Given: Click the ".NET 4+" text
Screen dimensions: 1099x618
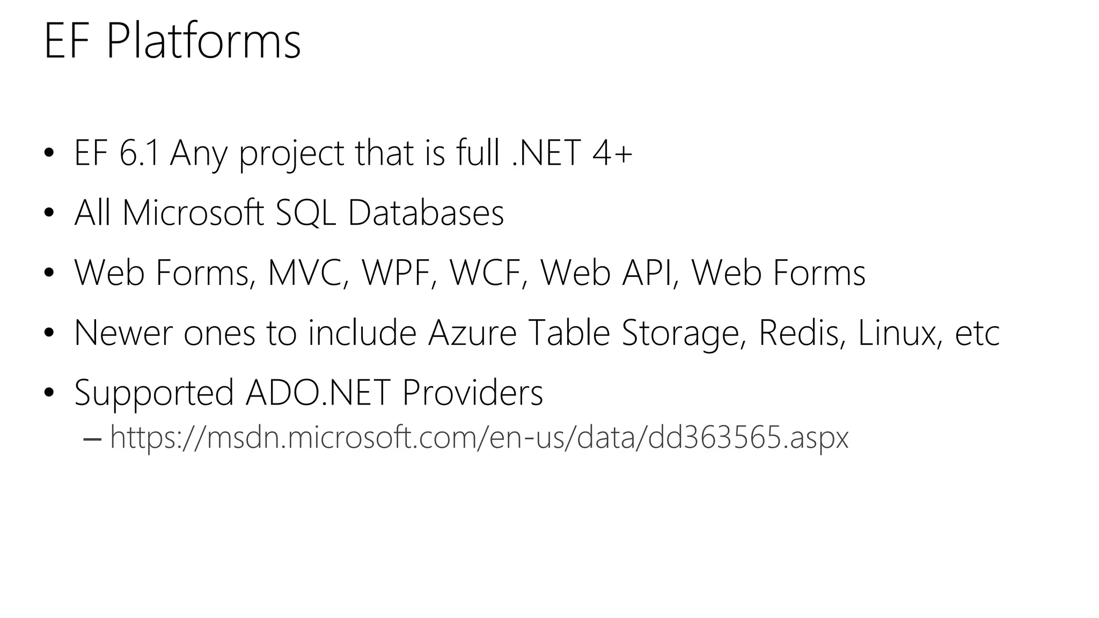Looking at the screenshot, I should tap(572, 153).
